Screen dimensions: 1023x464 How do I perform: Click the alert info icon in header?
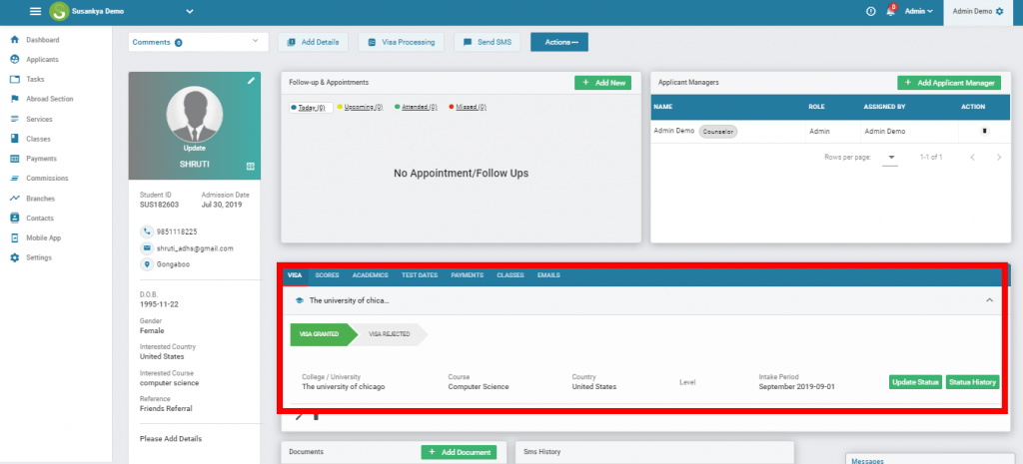[871, 11]
